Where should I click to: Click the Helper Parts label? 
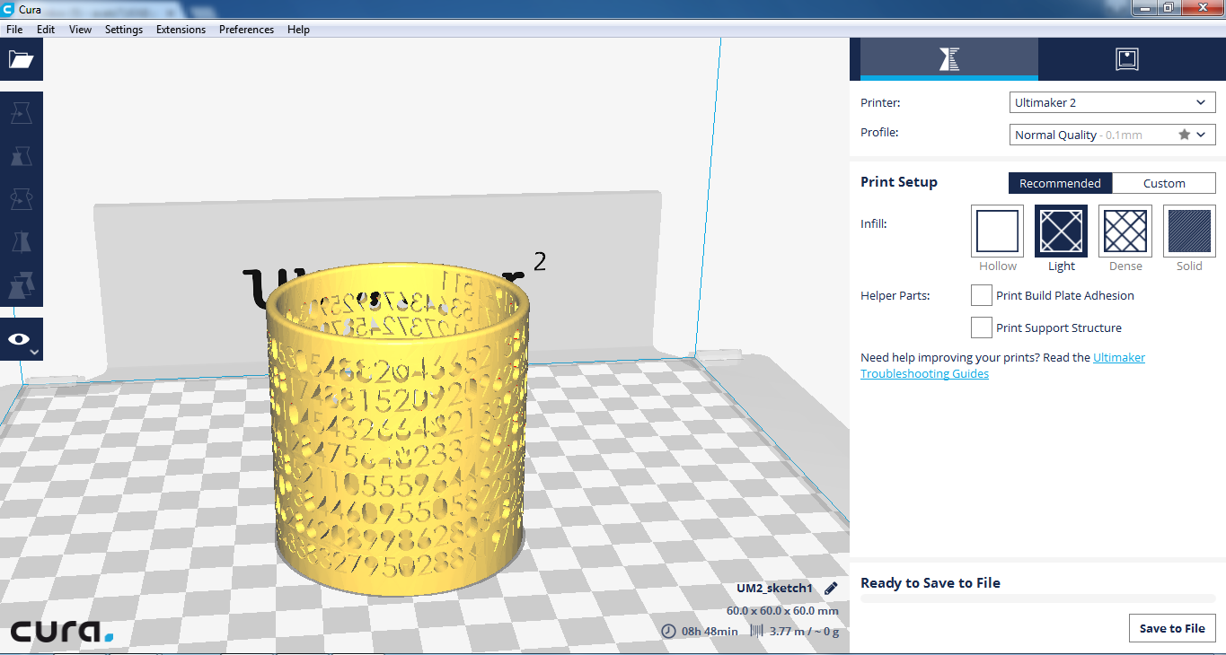[x=895, y=295]
